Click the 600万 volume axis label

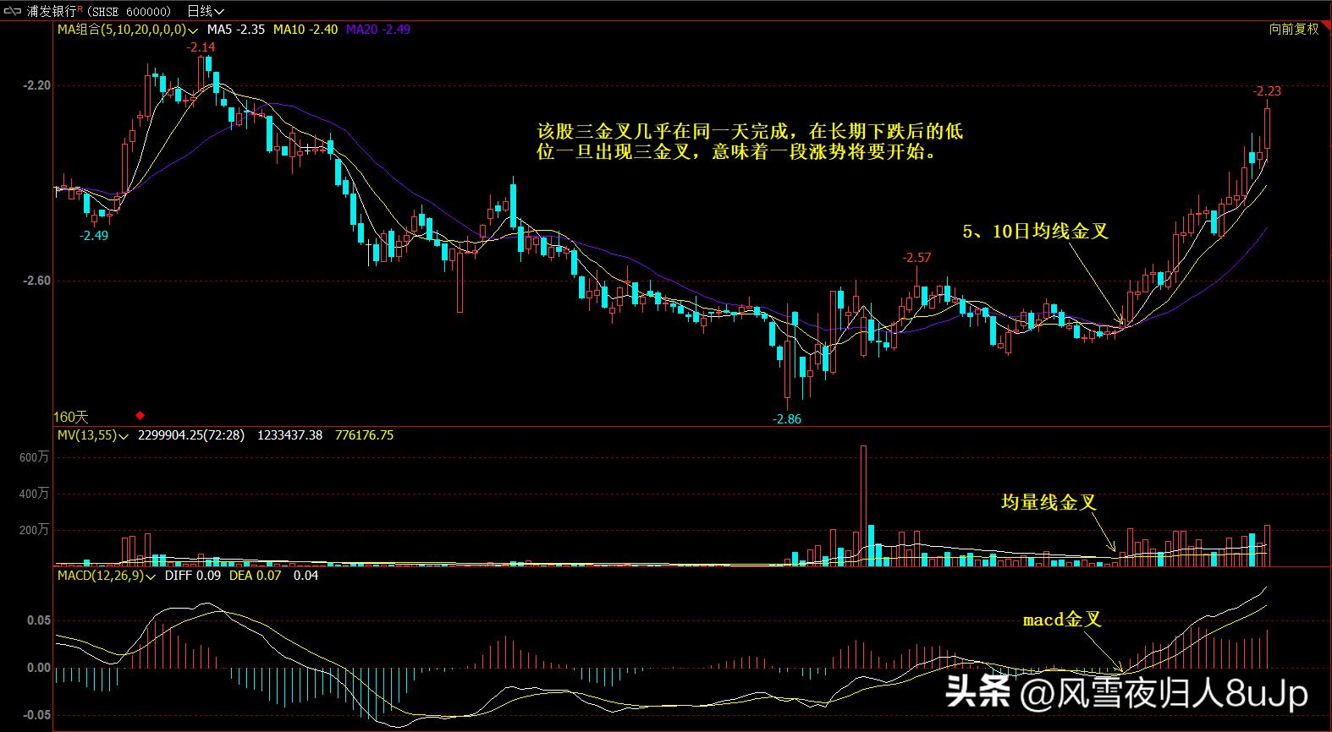[34, 457]
